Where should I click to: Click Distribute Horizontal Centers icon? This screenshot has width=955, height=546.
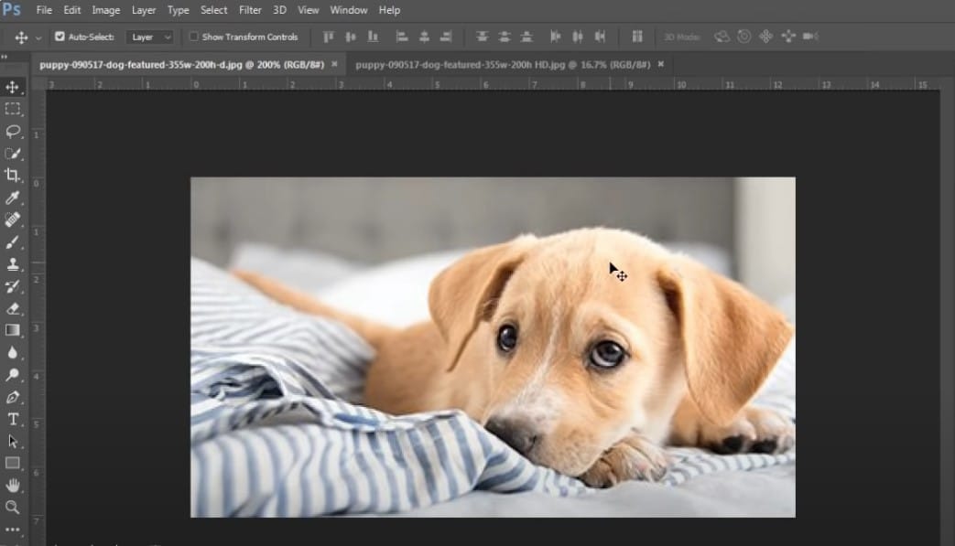(x=578, y=37)
